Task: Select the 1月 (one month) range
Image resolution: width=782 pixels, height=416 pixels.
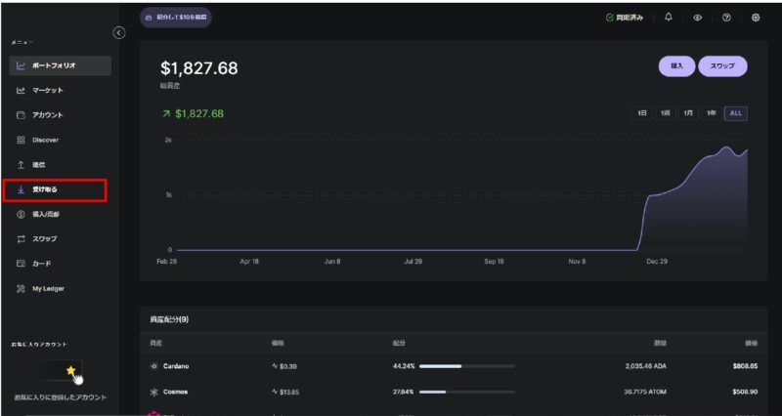Action: point(688,113)
